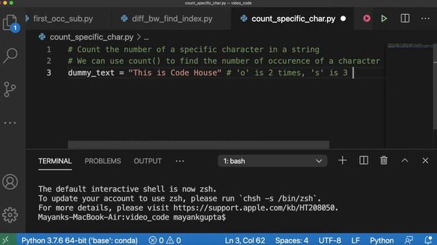Click line number 2 in gutter
437x245 pixels.
click(x=48, y=61)
